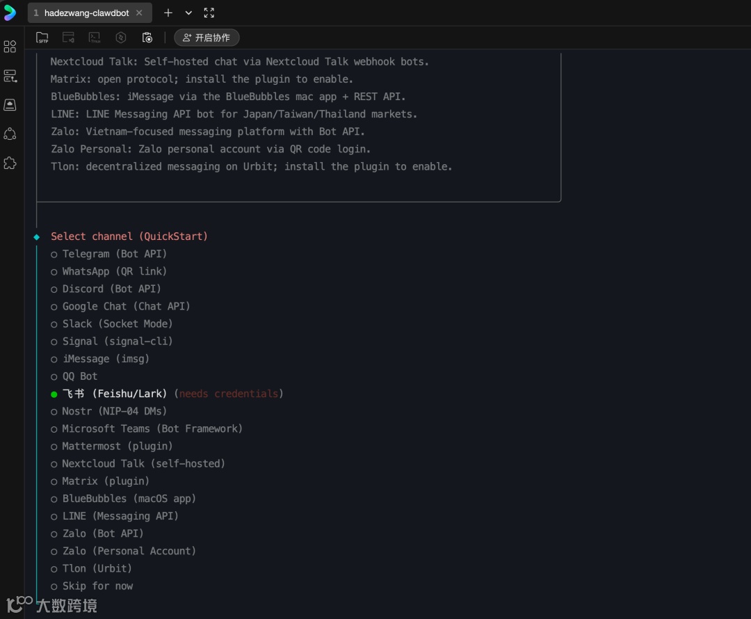Image resolution: width=751 pixels, height=619 pixels.
Task: Toggle fullscreen with the expand icon
Action: click(209, 13)
